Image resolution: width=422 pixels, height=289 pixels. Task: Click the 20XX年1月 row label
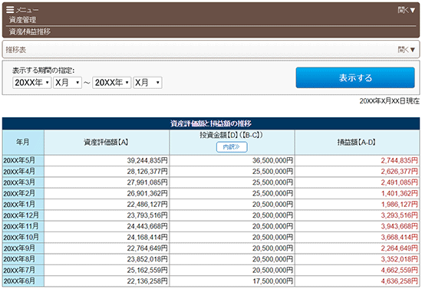tap(19, 205)
